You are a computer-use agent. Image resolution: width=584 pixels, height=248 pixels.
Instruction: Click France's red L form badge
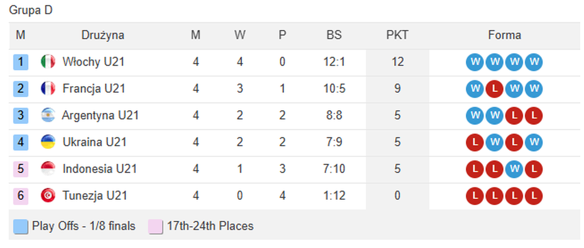coord(494,89)
